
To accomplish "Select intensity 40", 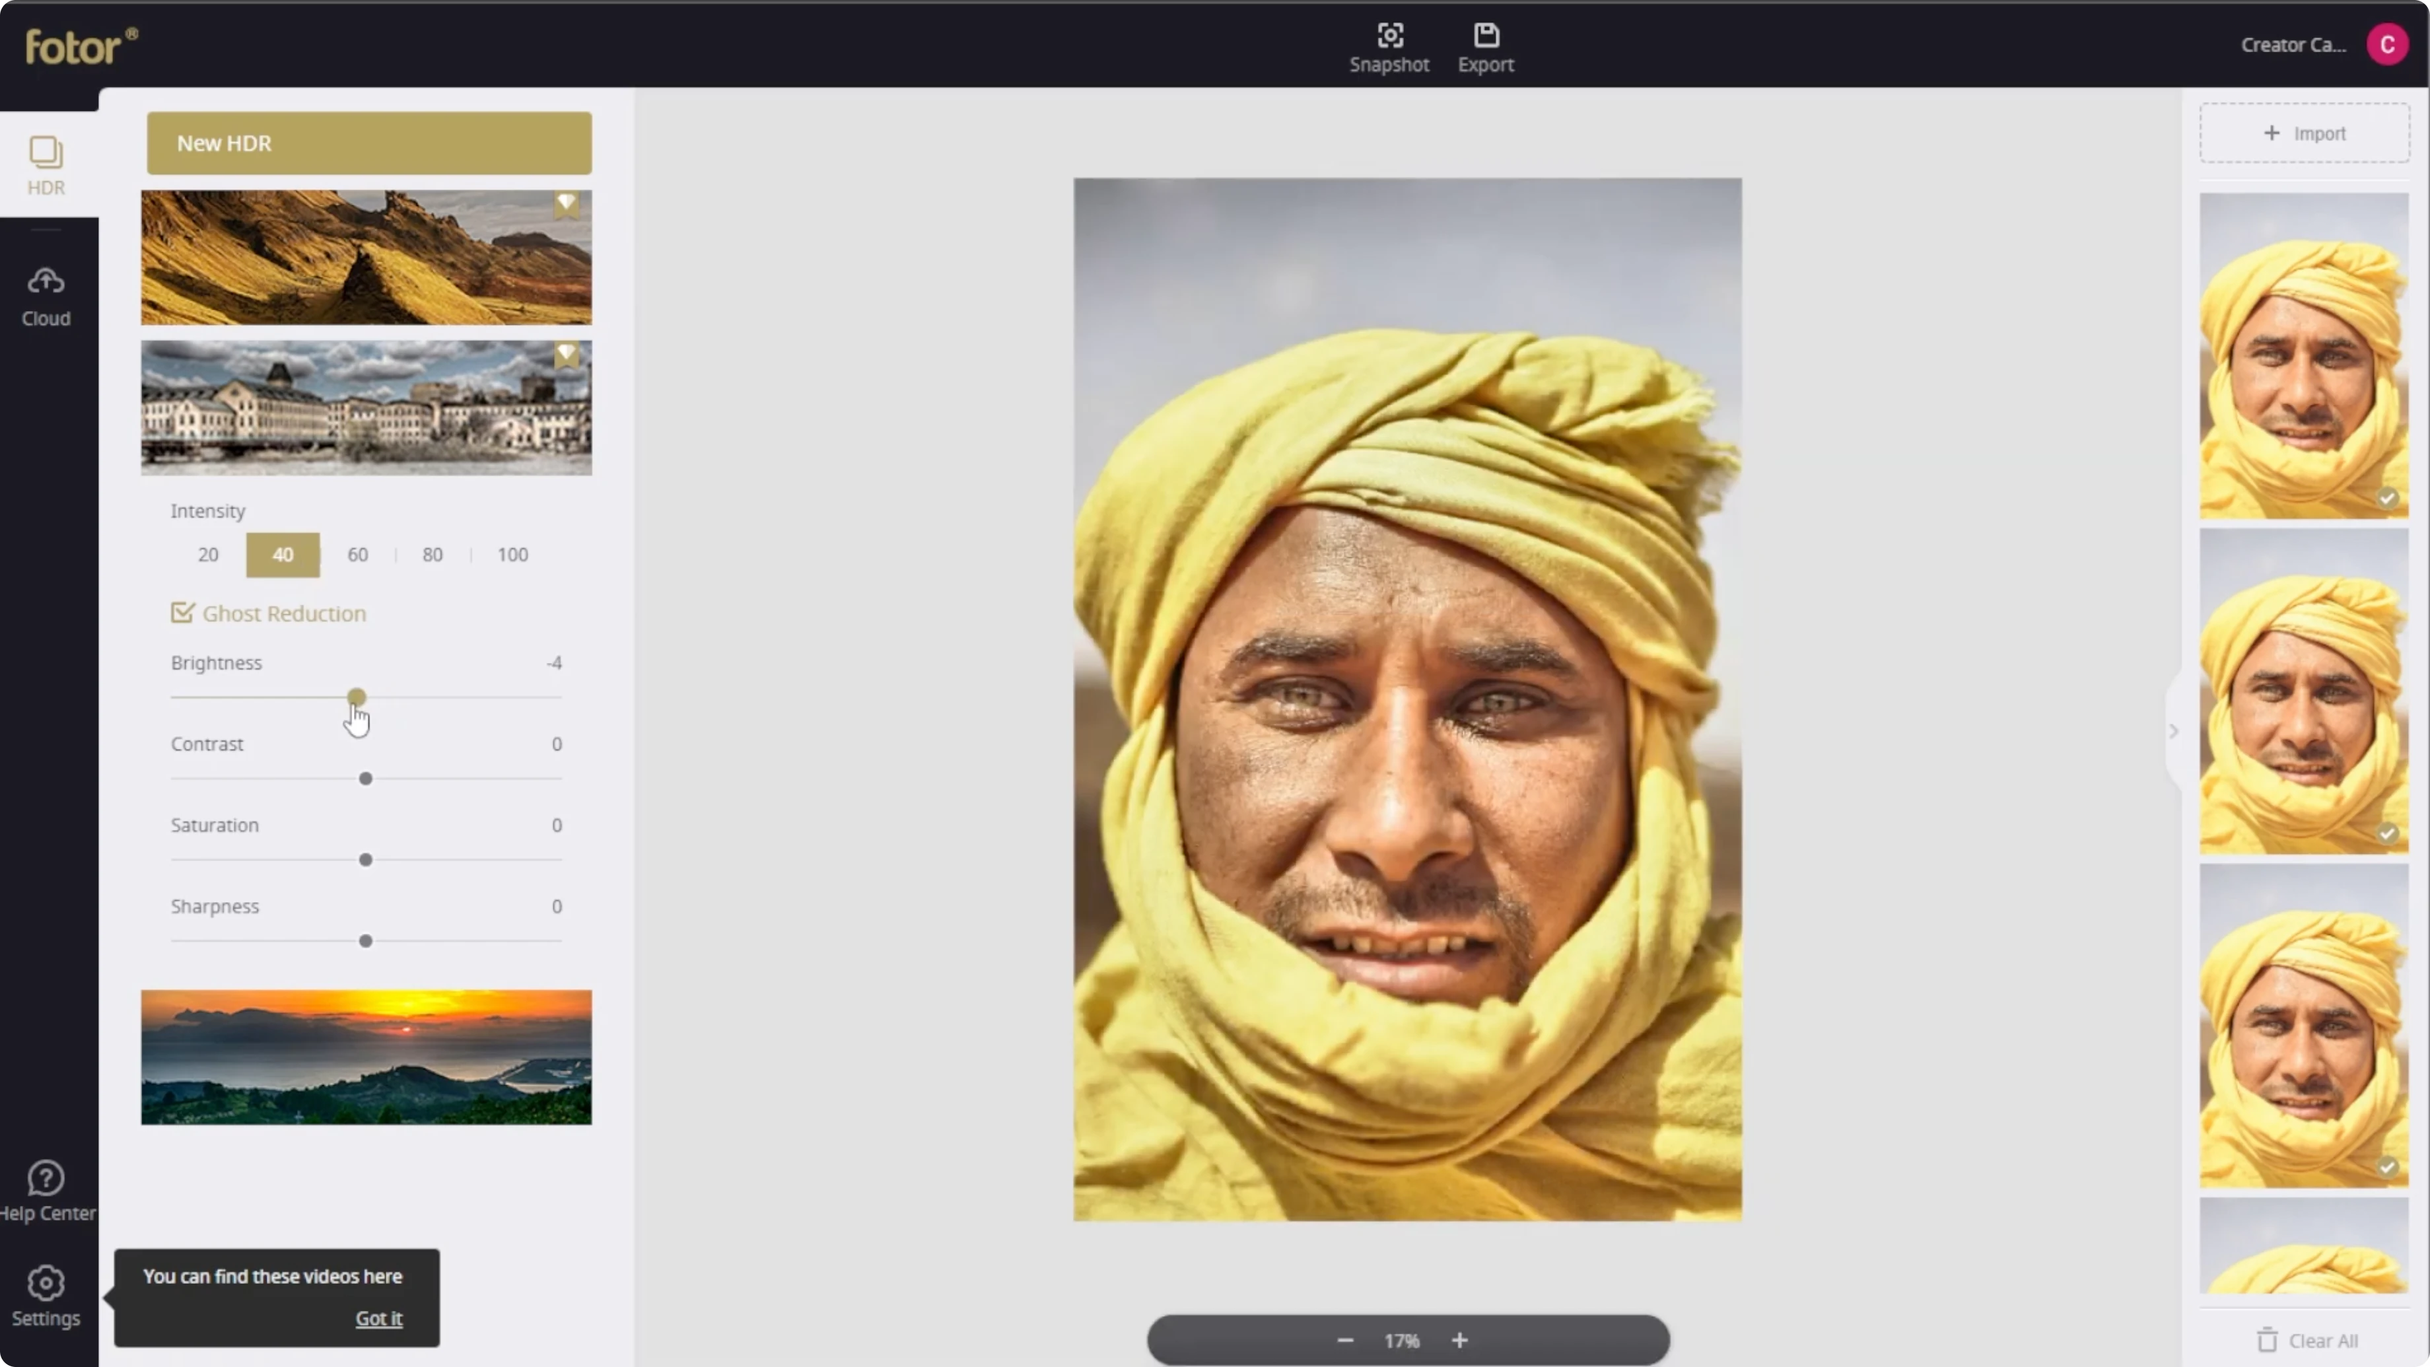I will pos(283,555).
